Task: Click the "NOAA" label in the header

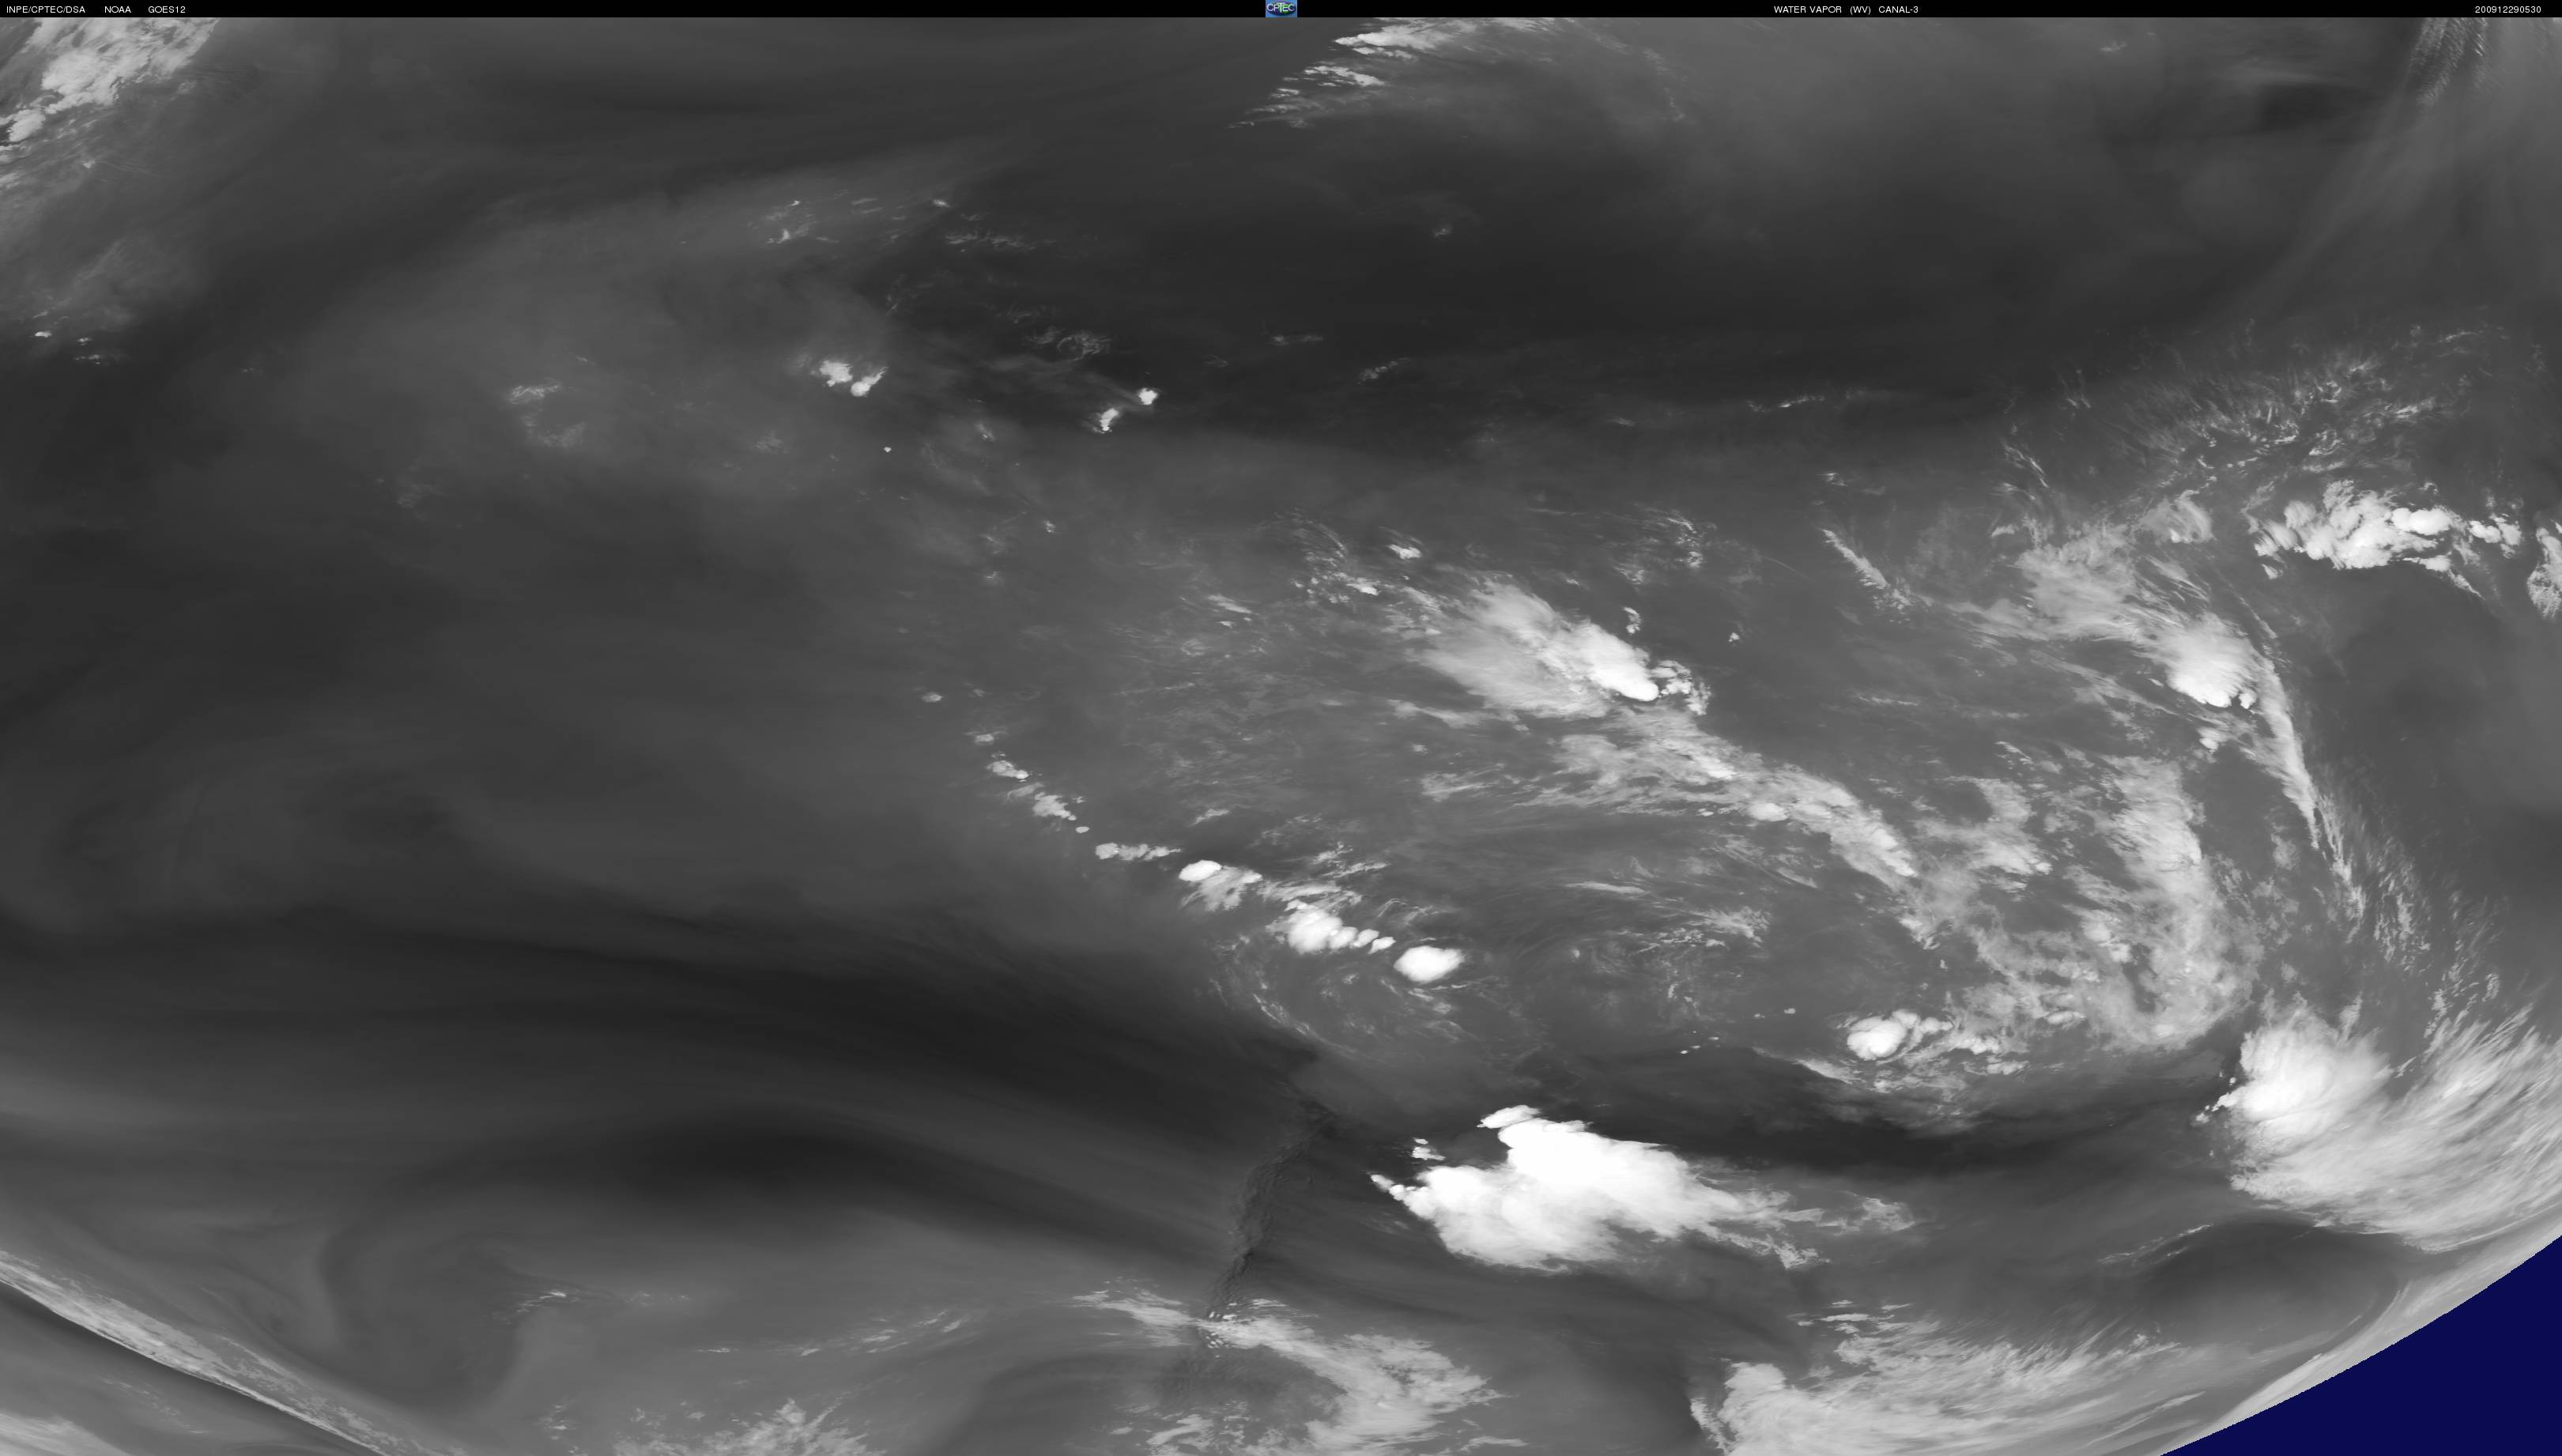Action: tap(117, 10)
